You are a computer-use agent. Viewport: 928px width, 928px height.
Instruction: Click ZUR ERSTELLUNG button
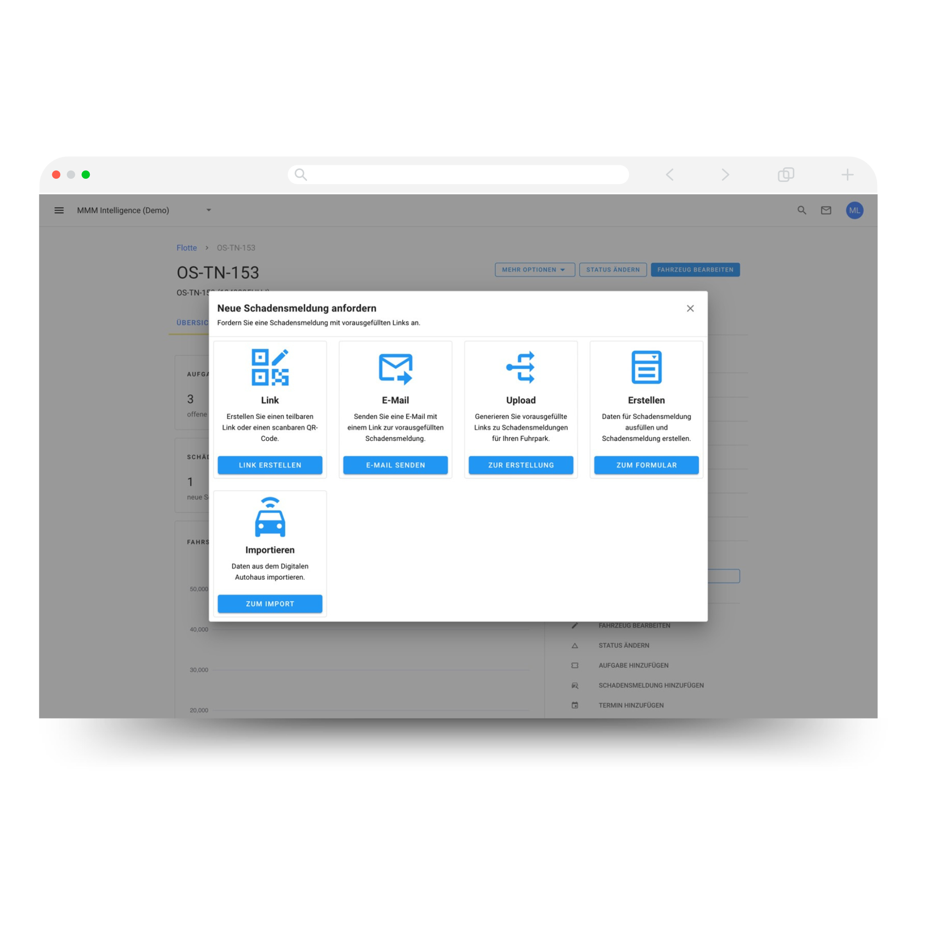[x=521, y=465]
